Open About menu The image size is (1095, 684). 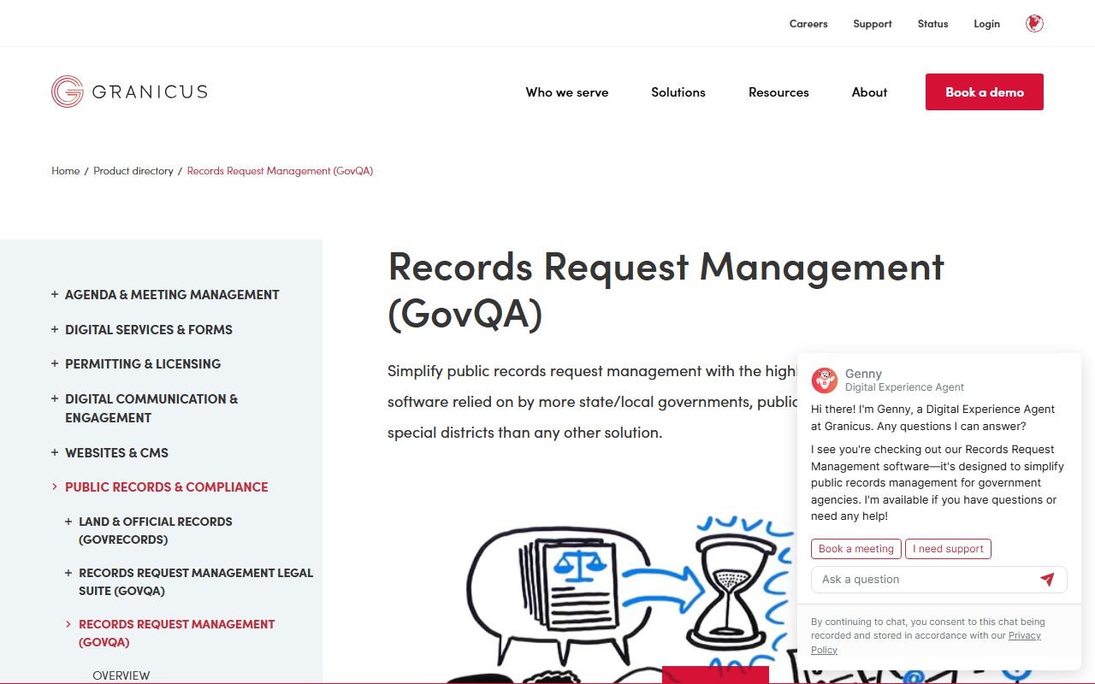869,92
